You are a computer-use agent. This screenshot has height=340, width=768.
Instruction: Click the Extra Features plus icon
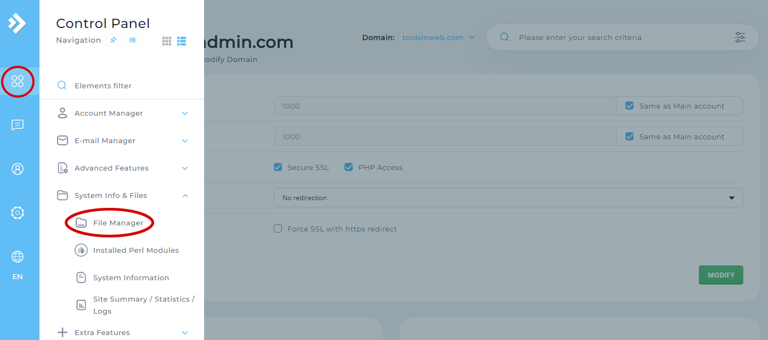click(x=63, y=332)
